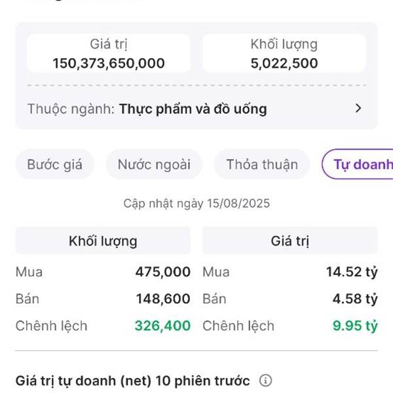Select the Mua volume value 475,000
The height and width of the screenshot is (393, 393).
(x=163, y=272)
